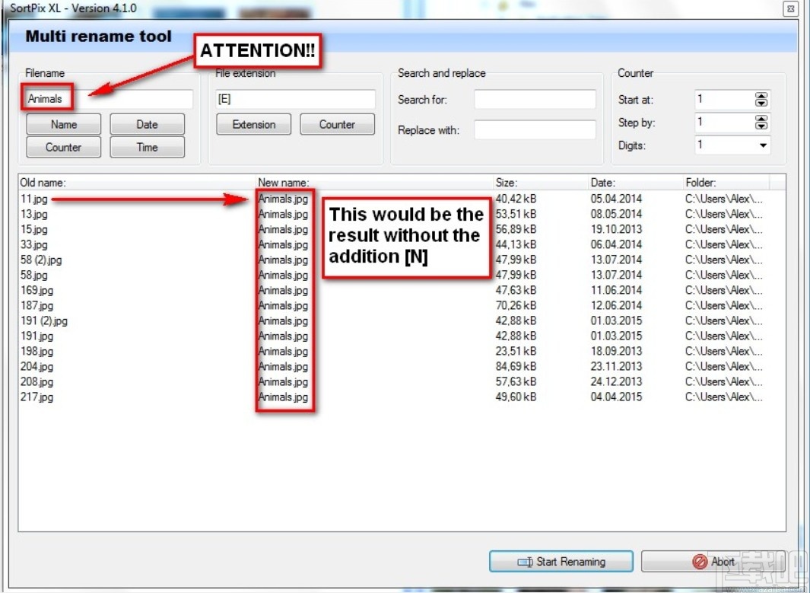Adjust the Step by spinner arrows
810x593 pixels.
point(761,123)
